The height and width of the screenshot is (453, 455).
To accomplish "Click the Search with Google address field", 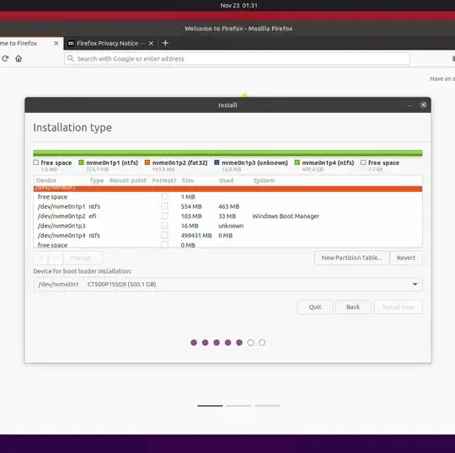I will pyautogui.click(x=237, y=59).
